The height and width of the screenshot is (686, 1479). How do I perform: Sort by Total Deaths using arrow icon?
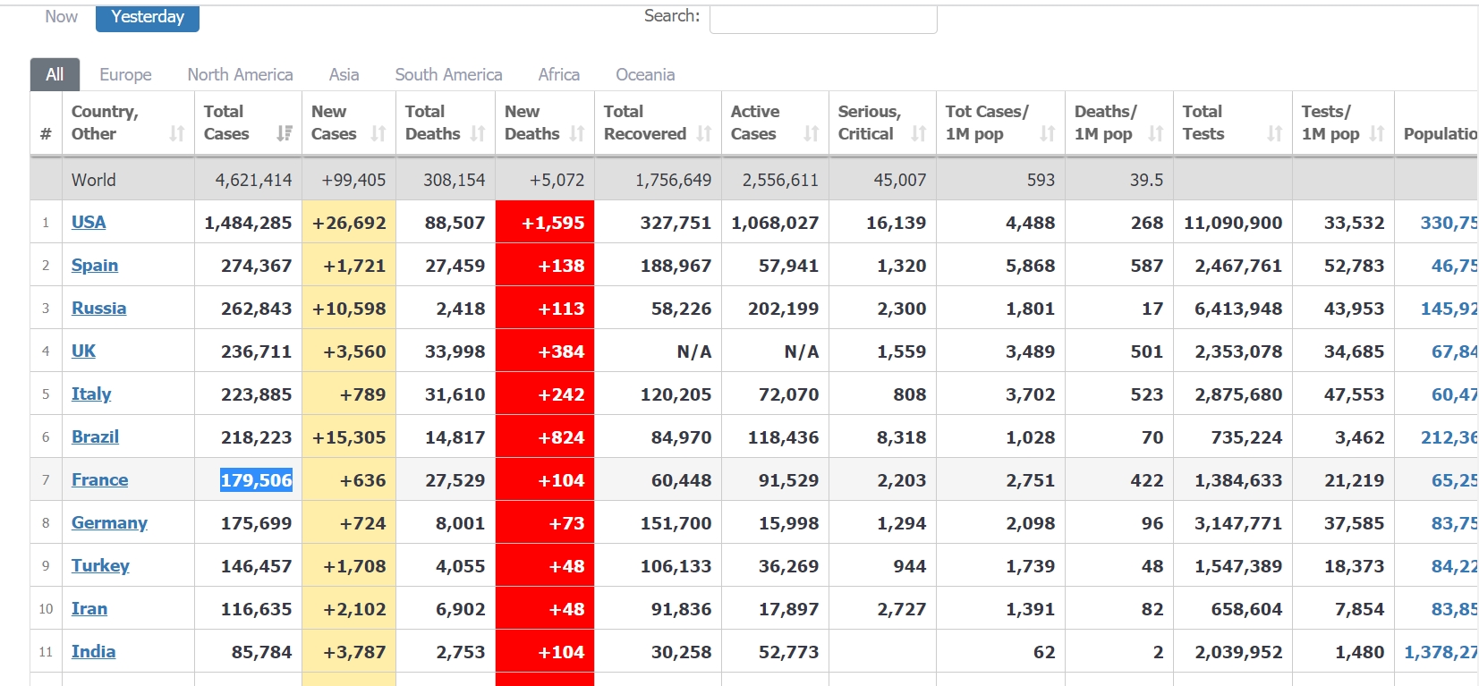pos(478,133)
